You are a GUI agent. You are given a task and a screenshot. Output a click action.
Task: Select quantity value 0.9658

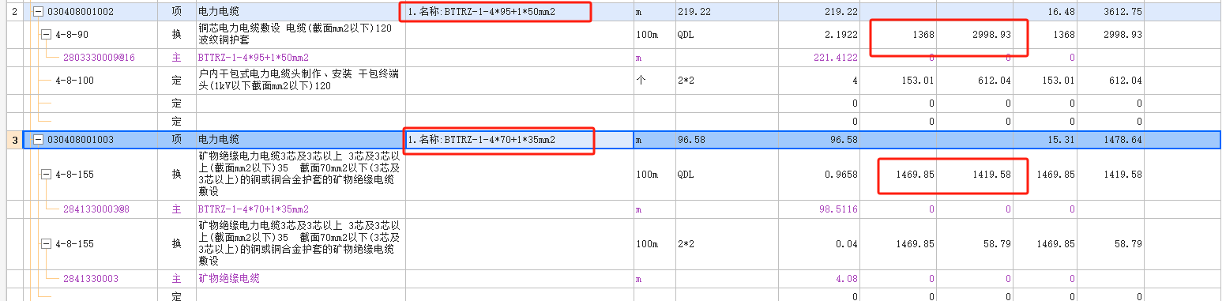840,175
